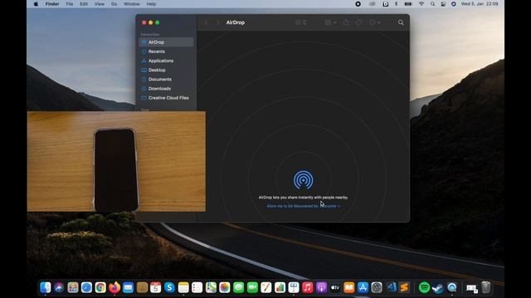Image resolution: width=531 pixels, height=298 pixels.
Task: Open Reminders from the Dock
Action: click(x=197, y=287)
